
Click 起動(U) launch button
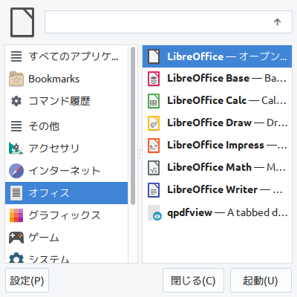[261, 281]
